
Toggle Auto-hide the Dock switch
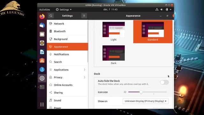tap(164, 82)
